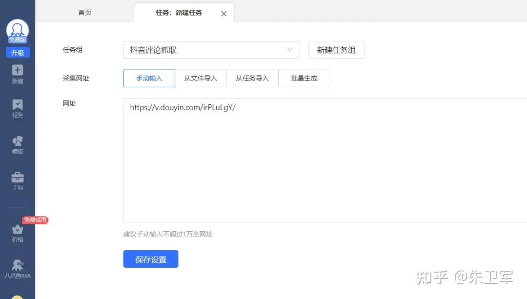Click the 保存设置 button

151,259
